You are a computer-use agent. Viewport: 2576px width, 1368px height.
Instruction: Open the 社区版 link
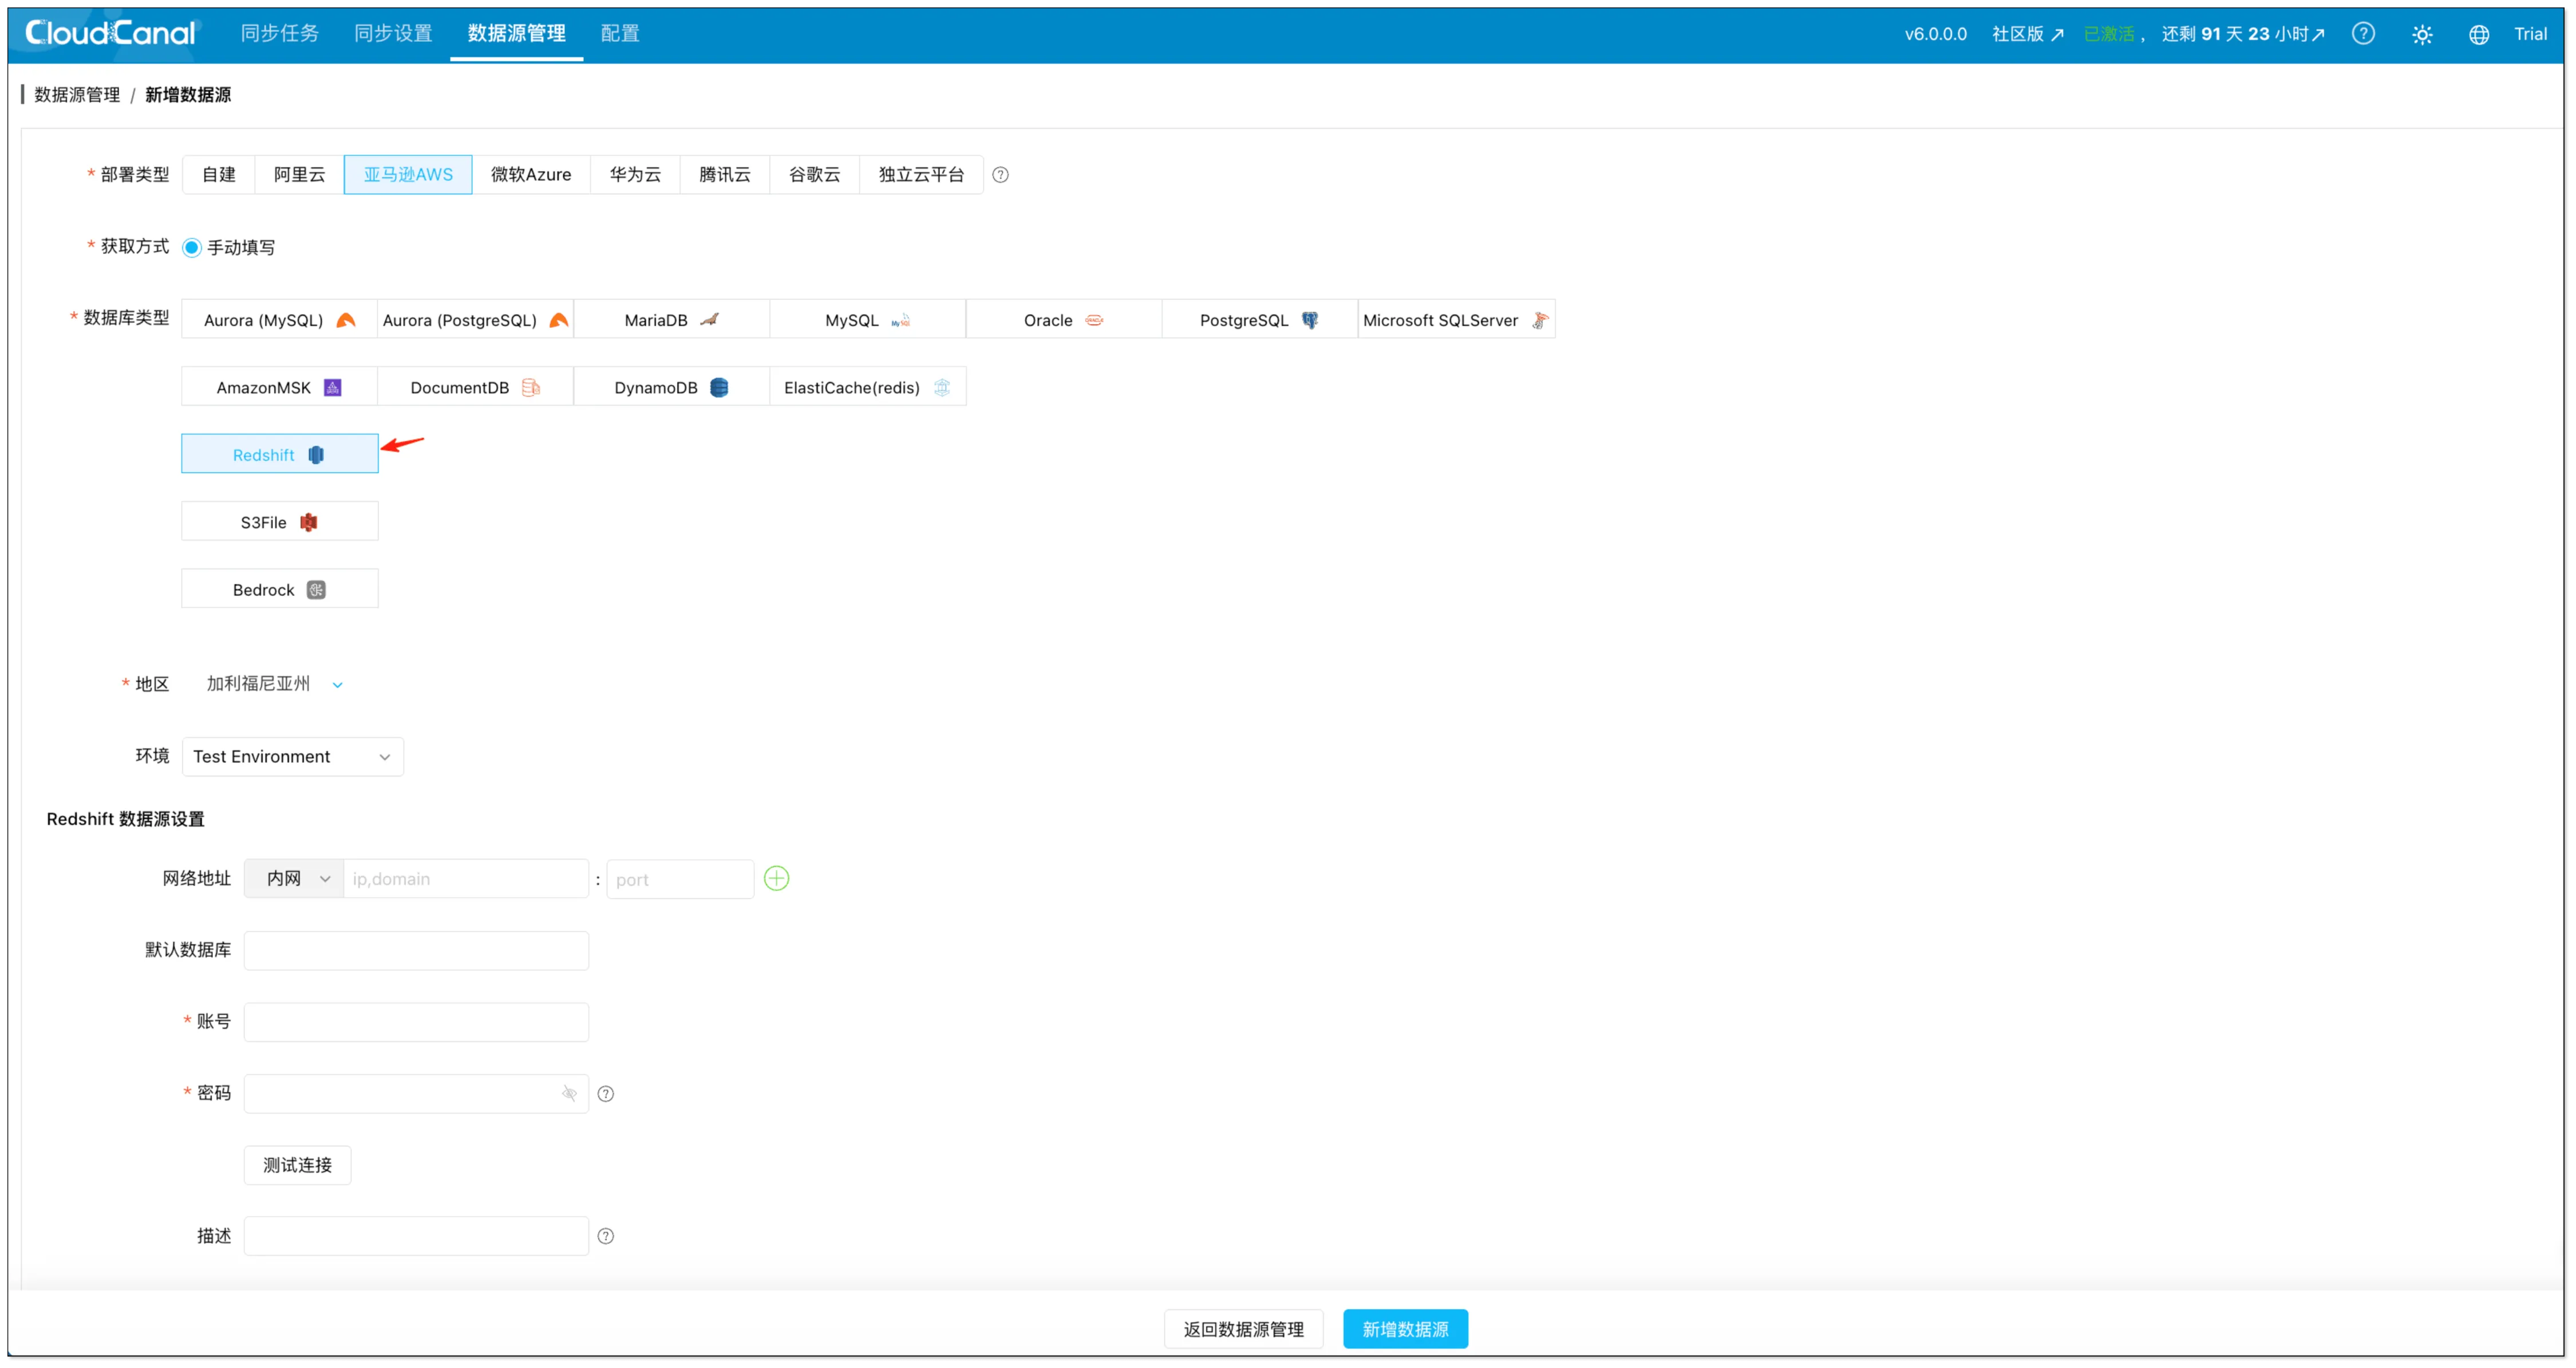point(2027,34)
